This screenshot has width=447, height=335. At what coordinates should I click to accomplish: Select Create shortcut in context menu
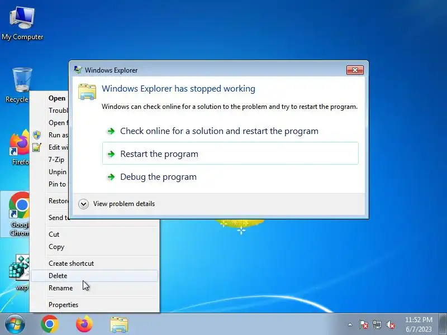pos(94,264)
